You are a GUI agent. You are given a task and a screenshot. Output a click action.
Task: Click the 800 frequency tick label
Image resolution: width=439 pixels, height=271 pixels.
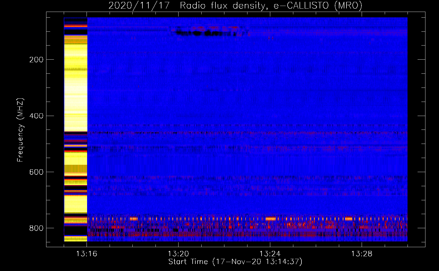[36, 228]
